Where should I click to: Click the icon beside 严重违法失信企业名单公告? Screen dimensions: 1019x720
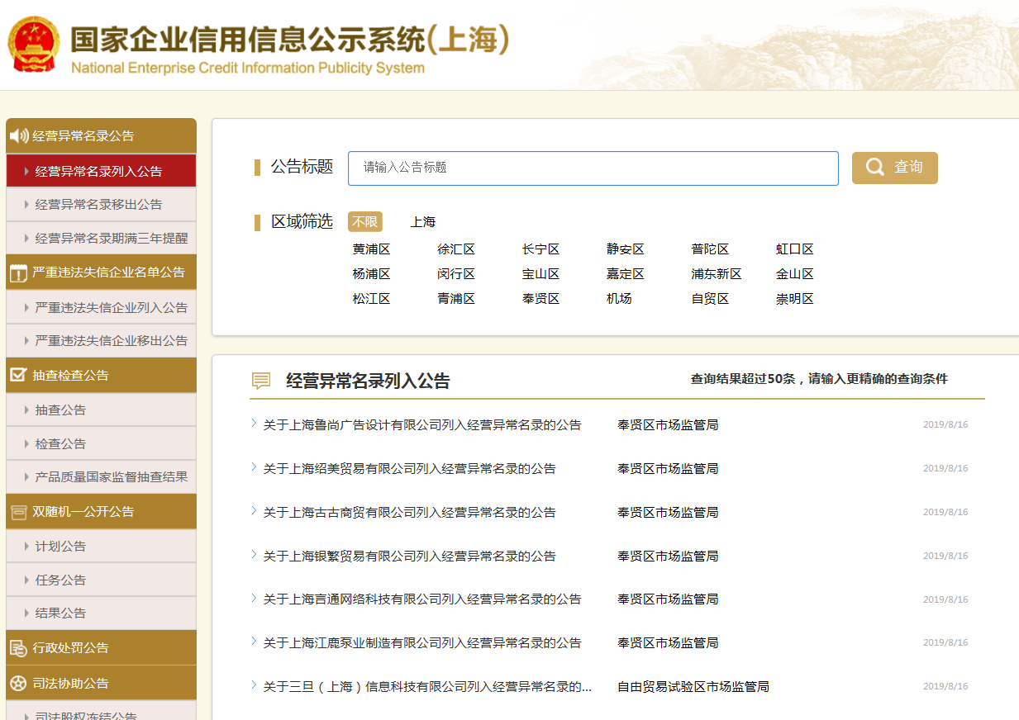click(18, 272)
